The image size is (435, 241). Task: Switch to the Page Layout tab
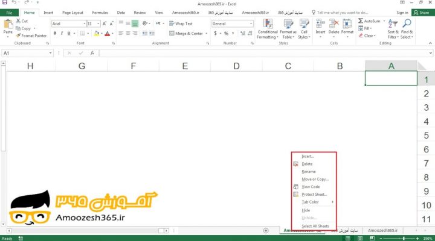(x=72, y=13)
